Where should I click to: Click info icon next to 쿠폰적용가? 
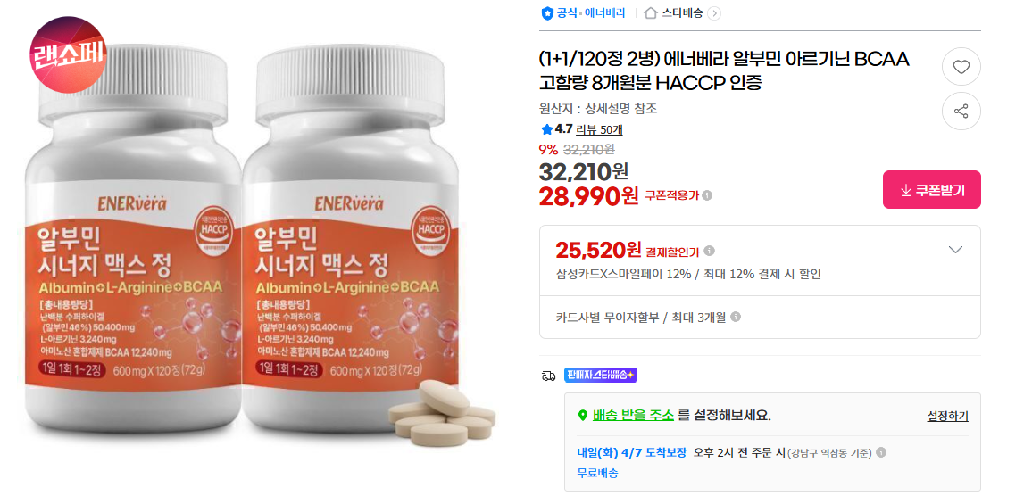tap(707, 195)
